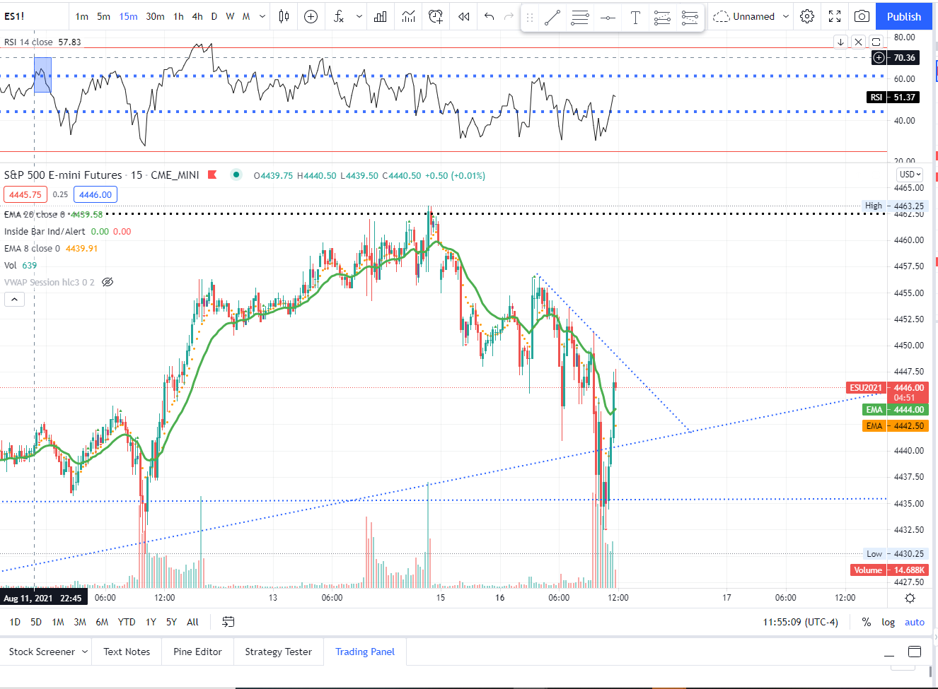Enter fullscreen mode
The image size is (938, 689).
tap(835, 16)
